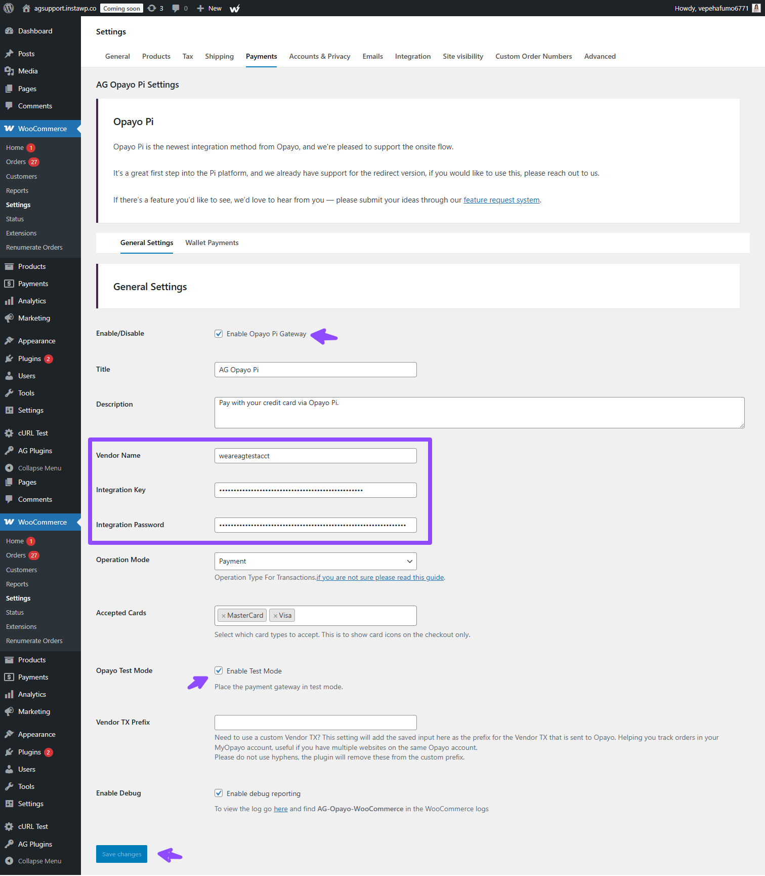Click the Coming soon badge
Image resolution: width=765 pixels, height=876 pixels.
pyautogui.click(x=121, y=8)
